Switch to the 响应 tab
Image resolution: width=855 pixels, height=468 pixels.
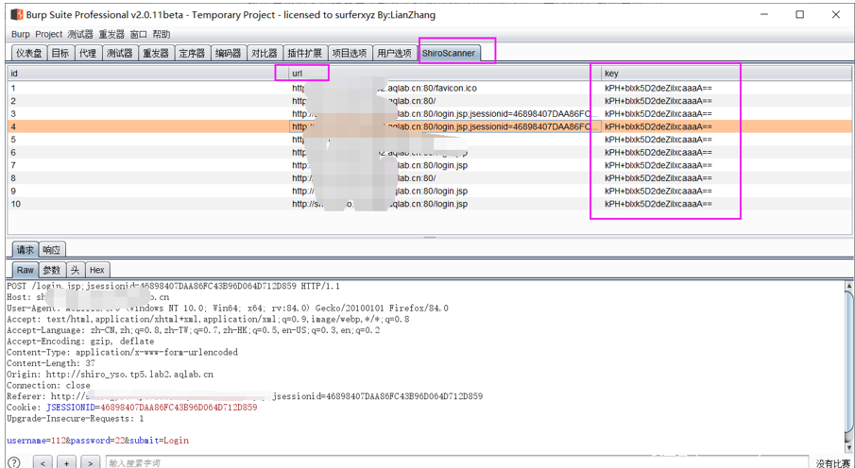pos(52,250)
